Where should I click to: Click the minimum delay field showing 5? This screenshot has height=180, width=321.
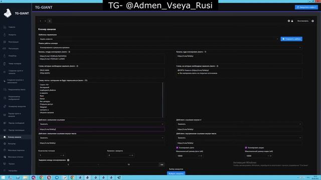pyautogui.click(x=68, y=164)
